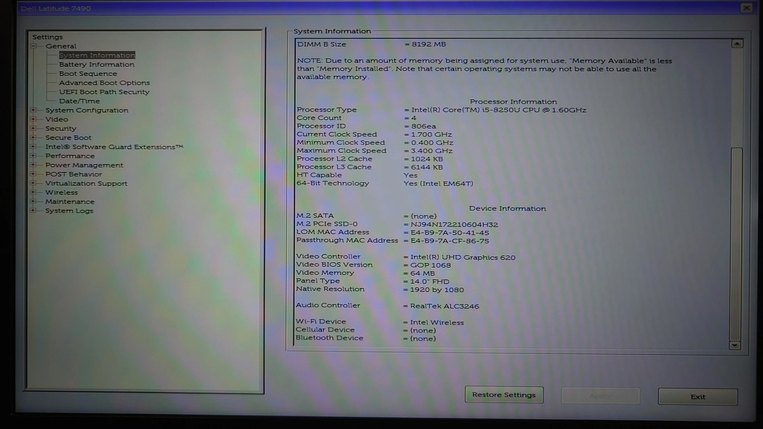
Task: Select UEFI Boot Path Security
Action: [x=104, y=92]
